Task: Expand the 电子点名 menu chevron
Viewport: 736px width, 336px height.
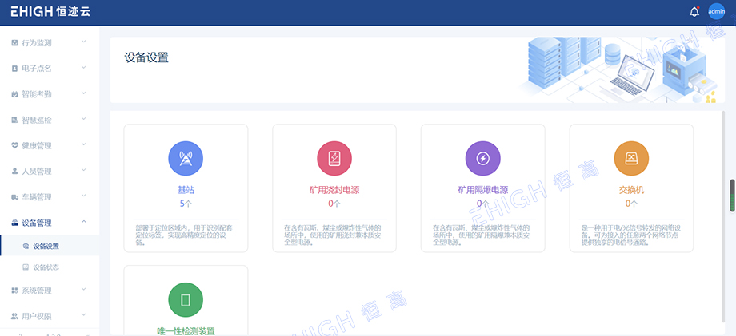Action: coord(84,68)
